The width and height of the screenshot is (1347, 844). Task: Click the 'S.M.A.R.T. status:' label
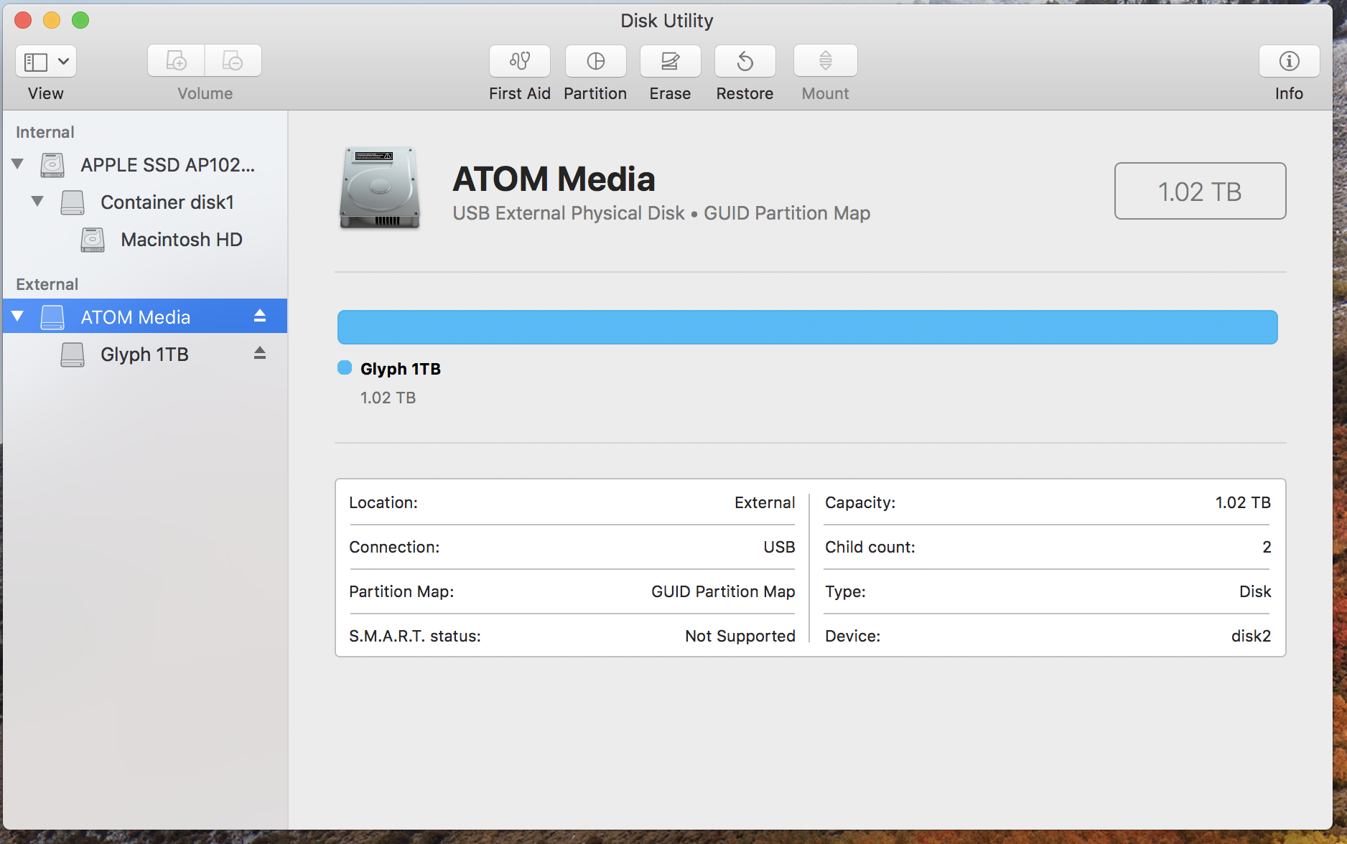point(415,637)
